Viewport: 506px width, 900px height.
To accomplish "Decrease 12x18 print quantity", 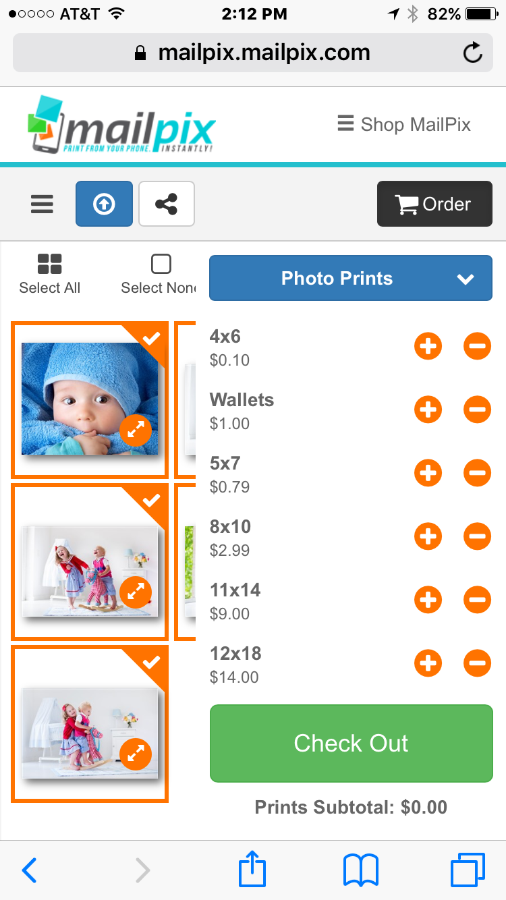I will tap(477, 664).
